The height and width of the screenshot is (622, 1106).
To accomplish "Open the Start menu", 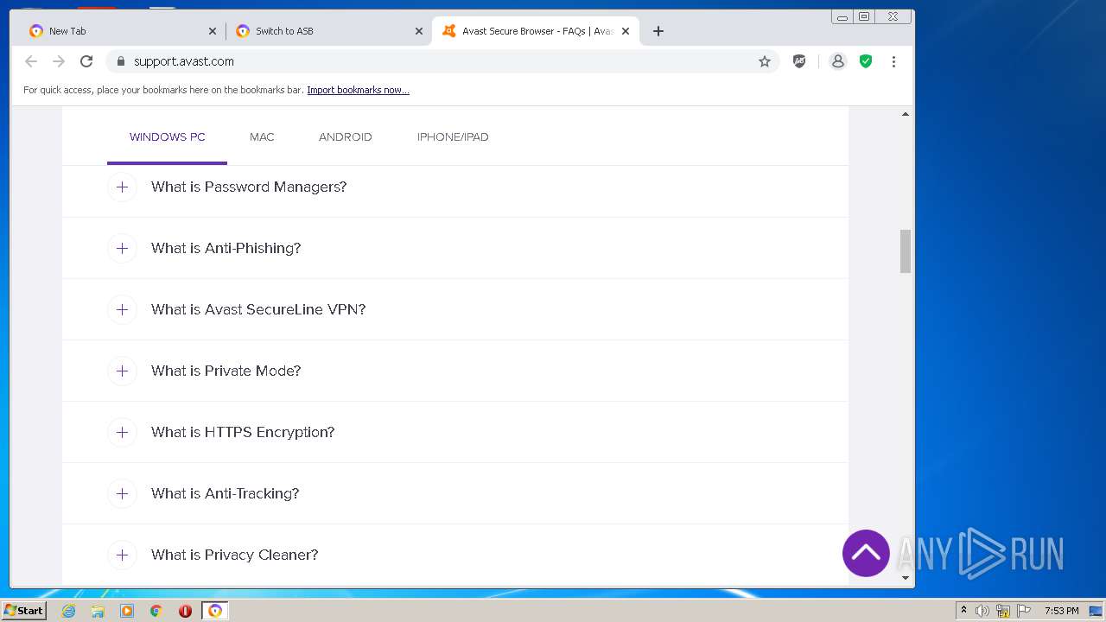I will [x=24, y=611].
